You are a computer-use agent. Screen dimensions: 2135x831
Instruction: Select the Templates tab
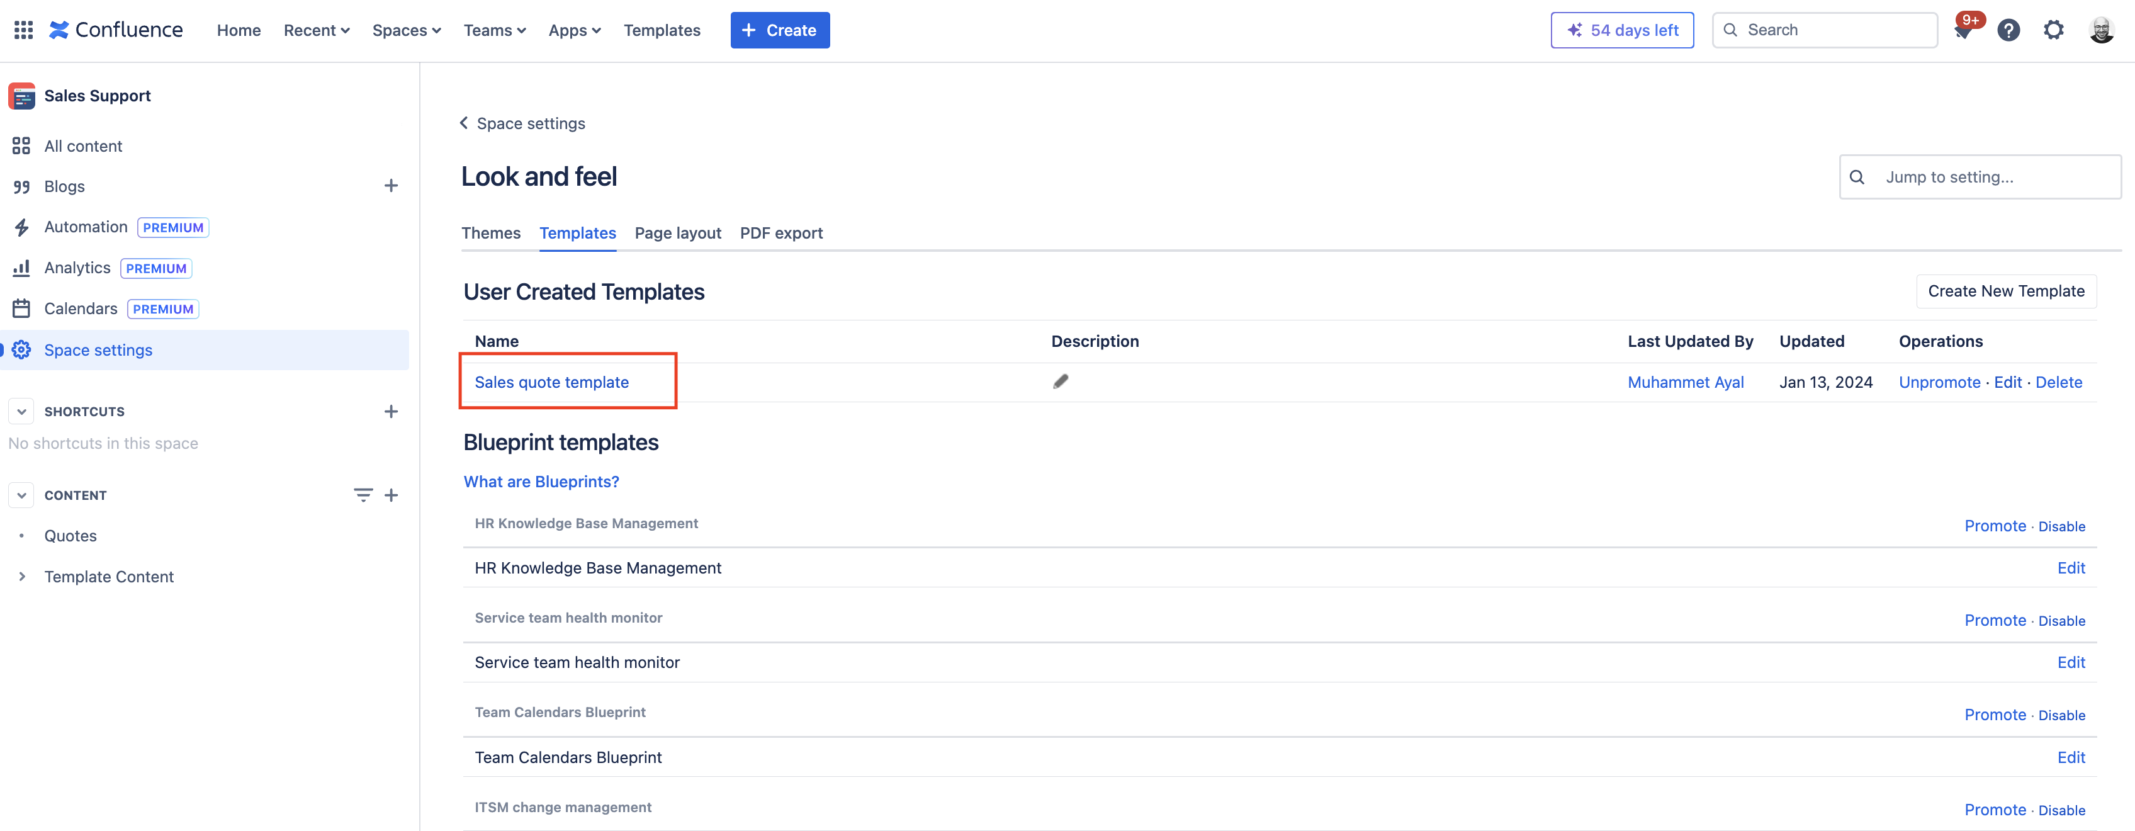[x=578, y=233]
